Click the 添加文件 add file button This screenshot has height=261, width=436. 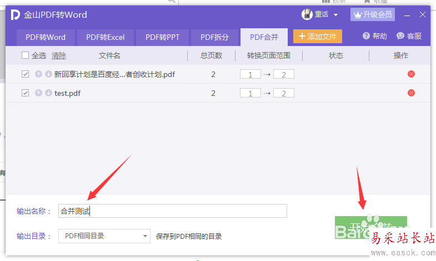pos(318,37)
